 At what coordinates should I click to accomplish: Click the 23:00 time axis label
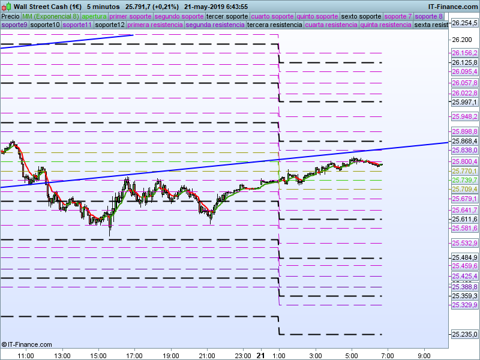coord(243,356)
